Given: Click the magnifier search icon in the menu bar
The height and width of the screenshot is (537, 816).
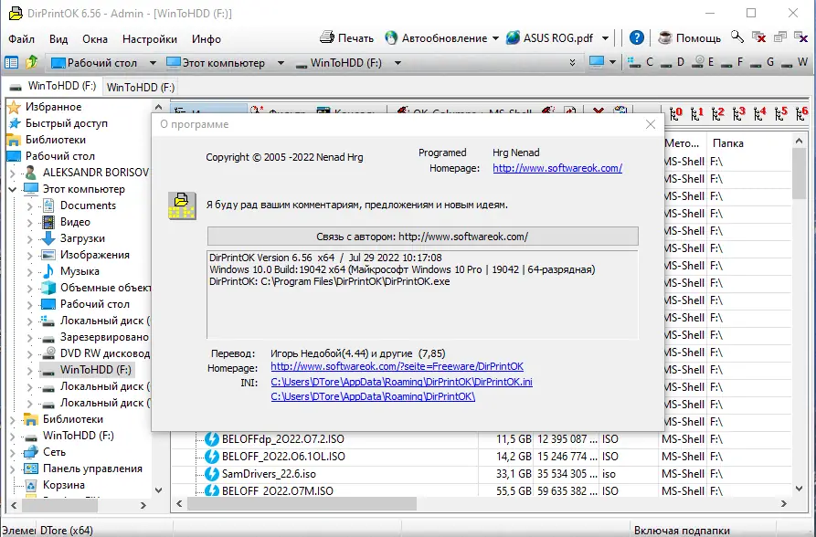Looking at the screenshot, I should point(737,37).
